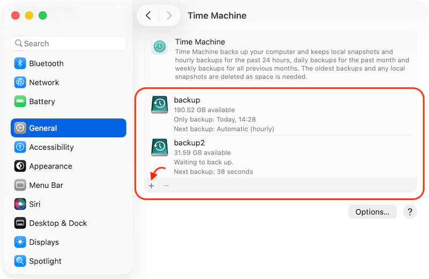
Task: Open help with the question mark button
Action: 410,211
